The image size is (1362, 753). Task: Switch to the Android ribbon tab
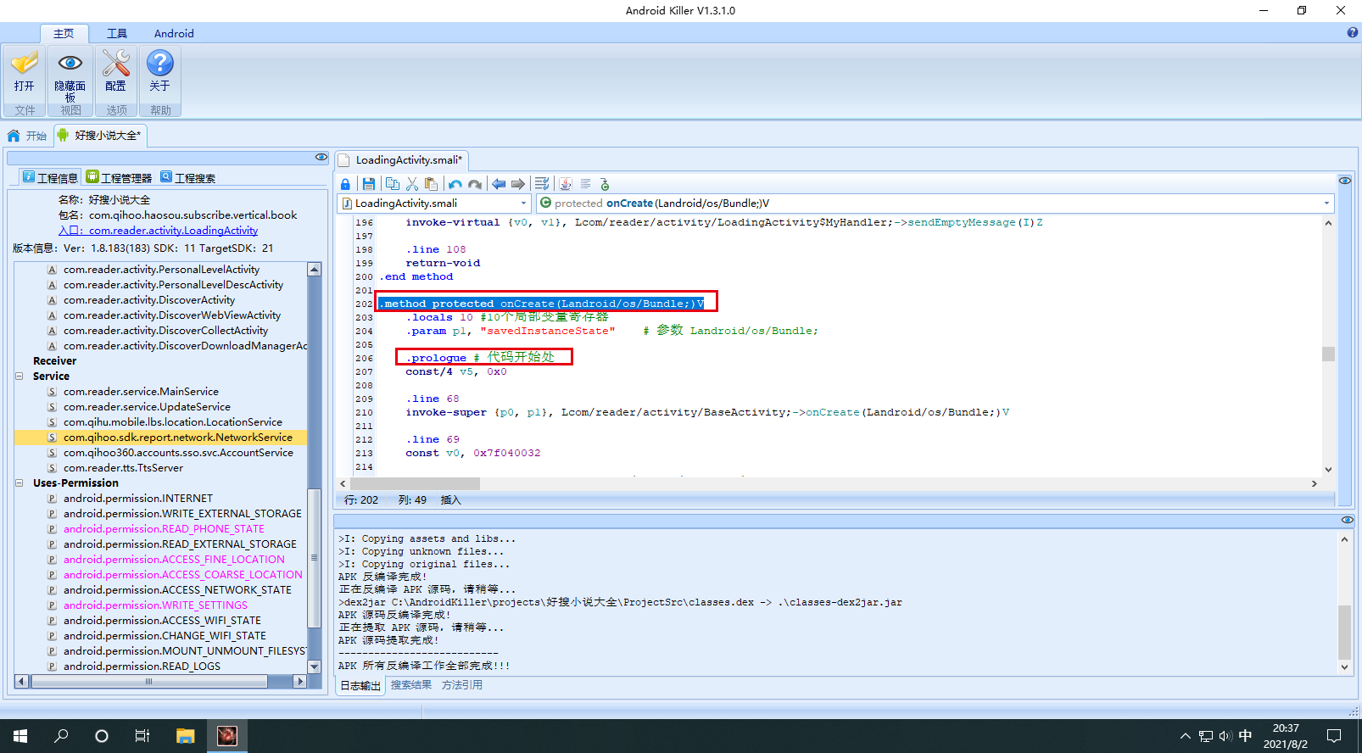[174, 33]
